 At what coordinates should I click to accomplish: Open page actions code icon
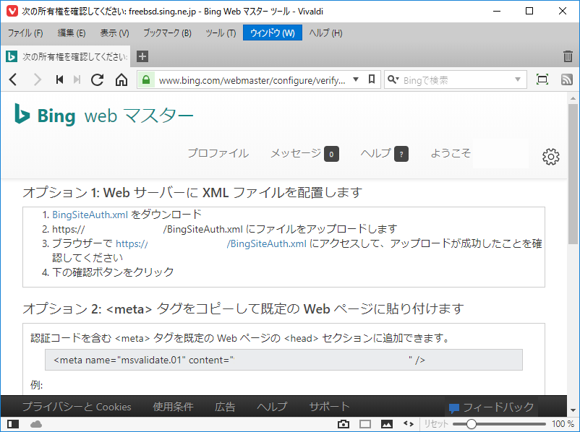409,424
